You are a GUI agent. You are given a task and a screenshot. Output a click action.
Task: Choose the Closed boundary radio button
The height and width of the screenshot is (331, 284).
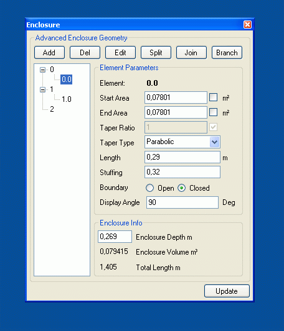point(182,188)
